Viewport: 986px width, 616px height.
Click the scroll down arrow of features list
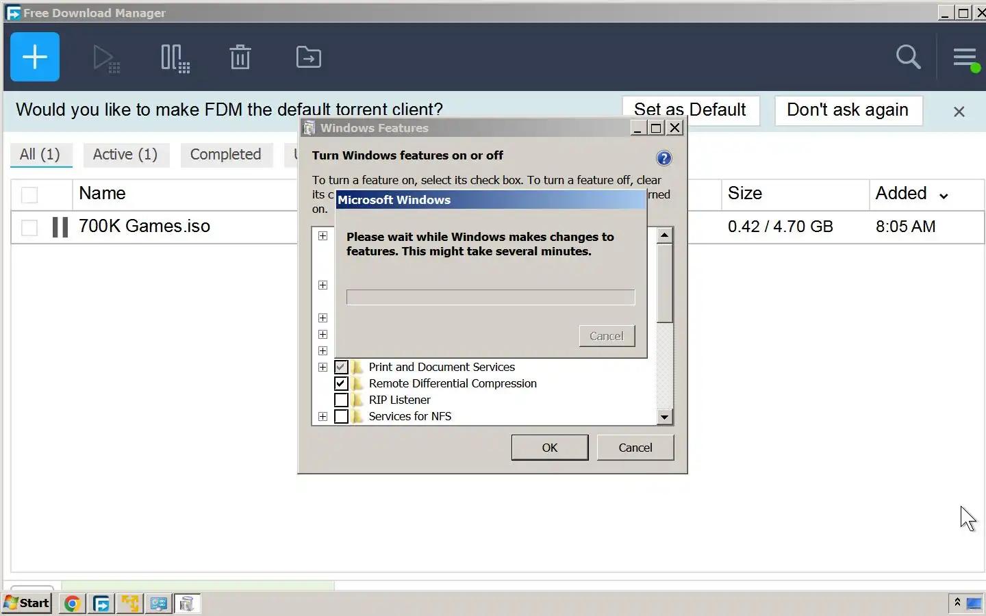664,417
